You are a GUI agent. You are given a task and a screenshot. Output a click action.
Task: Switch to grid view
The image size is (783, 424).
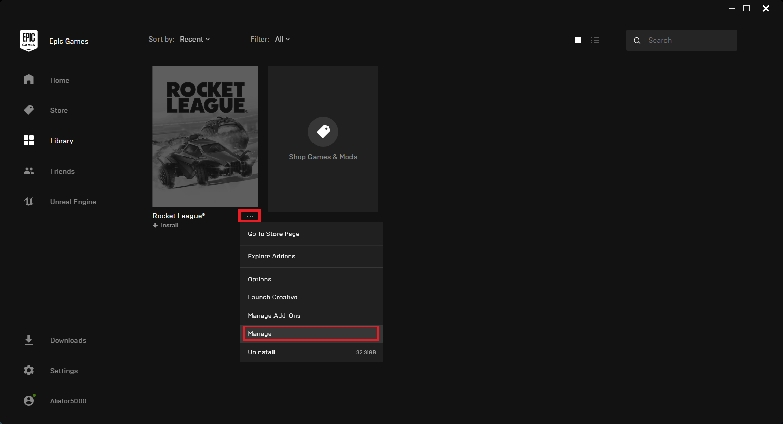578,40
